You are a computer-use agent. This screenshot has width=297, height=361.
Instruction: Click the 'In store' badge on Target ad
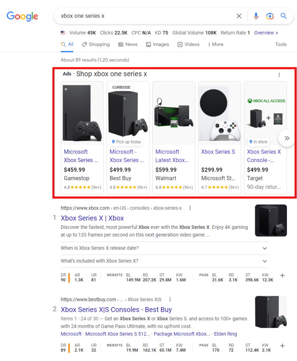[x=258, y=142]
